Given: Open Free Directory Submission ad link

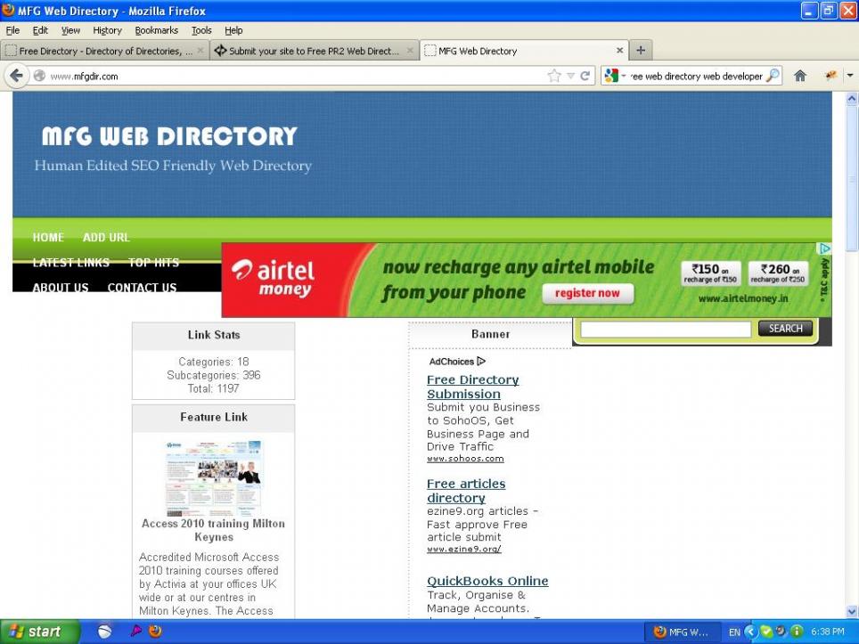Looking at the screenshot, I should click(472, 387).
